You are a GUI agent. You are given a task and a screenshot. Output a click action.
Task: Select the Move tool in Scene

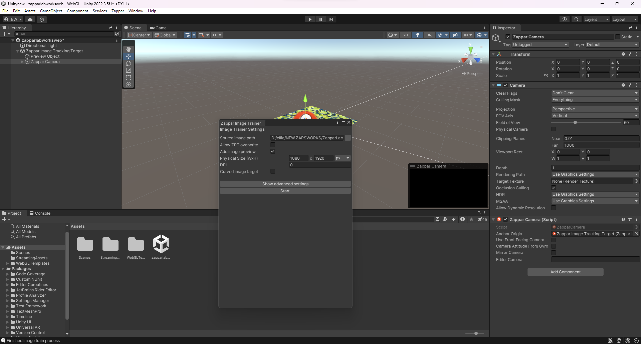(129, 56)
